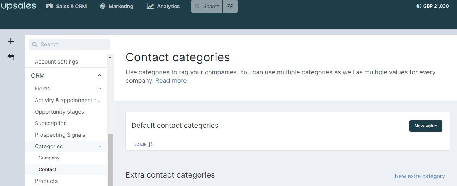Expand the Fields submenu chevron

(x=100, y=89)
